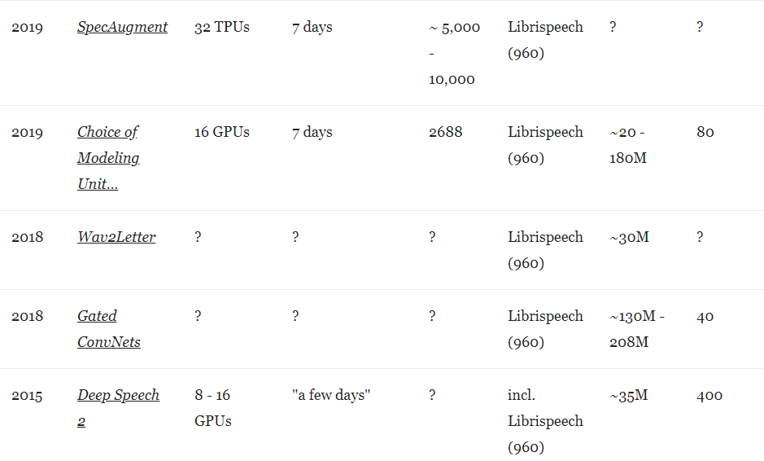Click the 32 TPUs cell
Viewport: 764px width, 461px height.
click(x=221, y=27)
